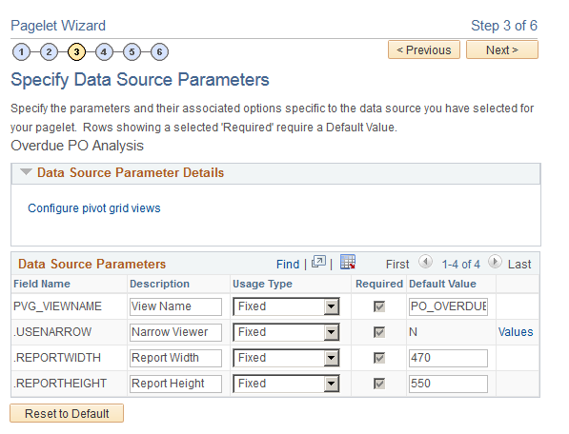Edit PO_OVERDUE default value field
Screen dimensions: 569x434
[448, 306]
